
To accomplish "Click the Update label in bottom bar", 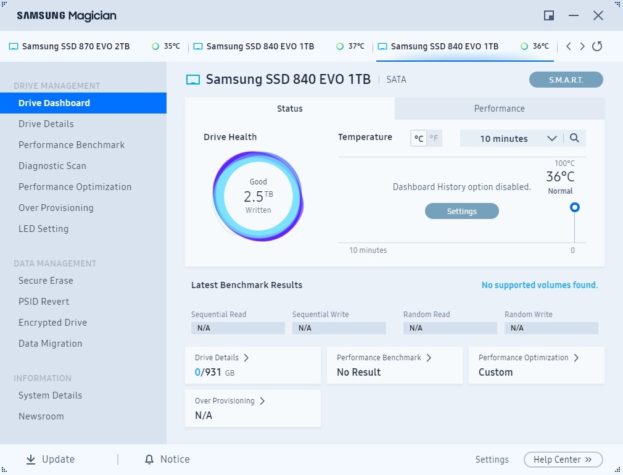I will (x=59, y=459).
